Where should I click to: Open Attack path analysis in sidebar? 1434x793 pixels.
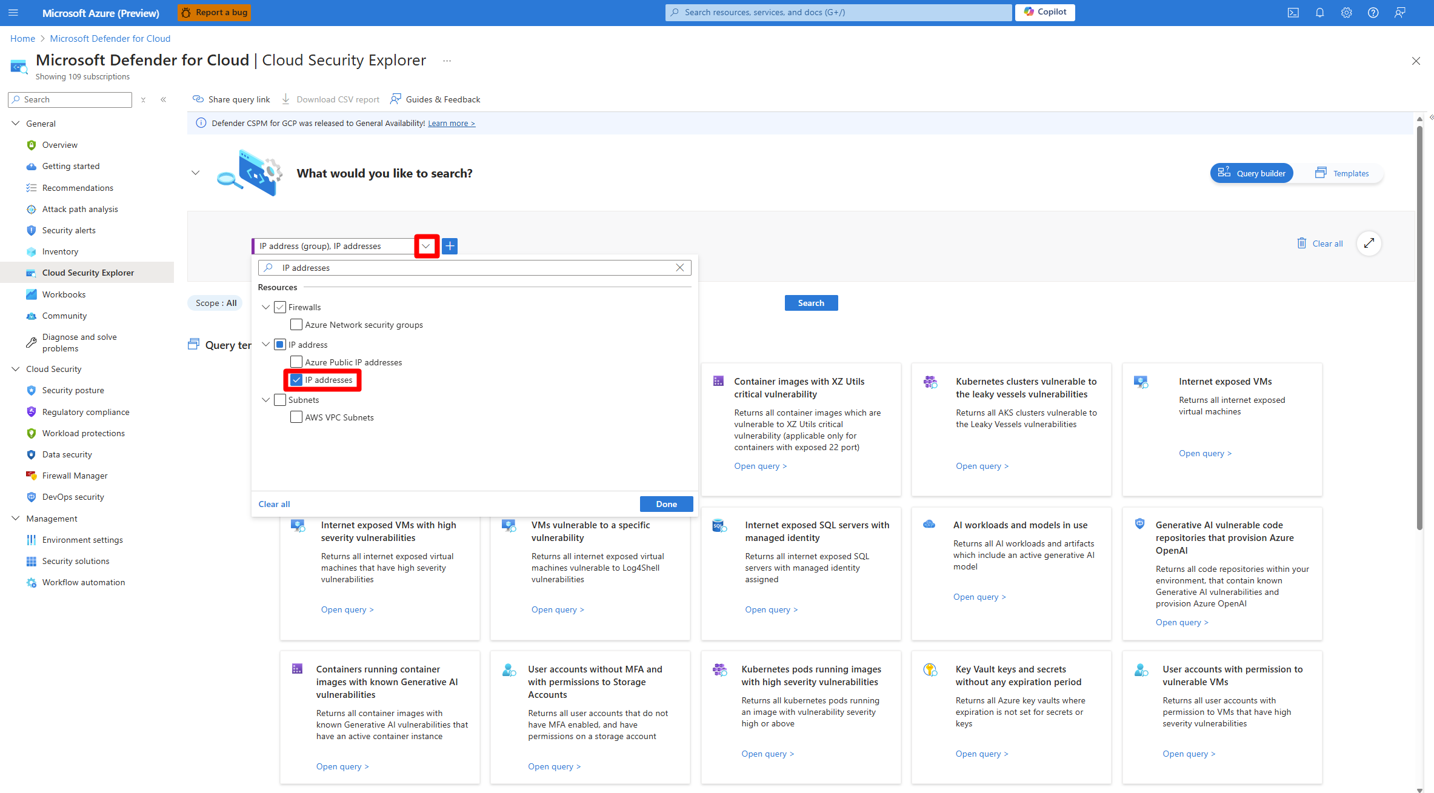[x=80, y=209]
